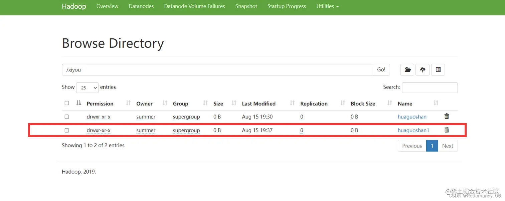
Task: Click the Aug 15 19:37 modified date
Action: coord(257,130)
